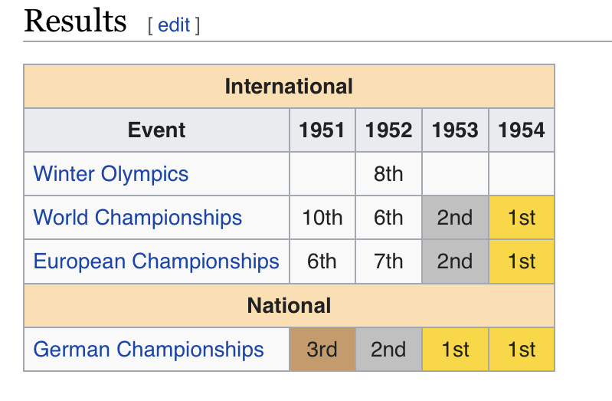Click the National section header

tap(290, 306)
